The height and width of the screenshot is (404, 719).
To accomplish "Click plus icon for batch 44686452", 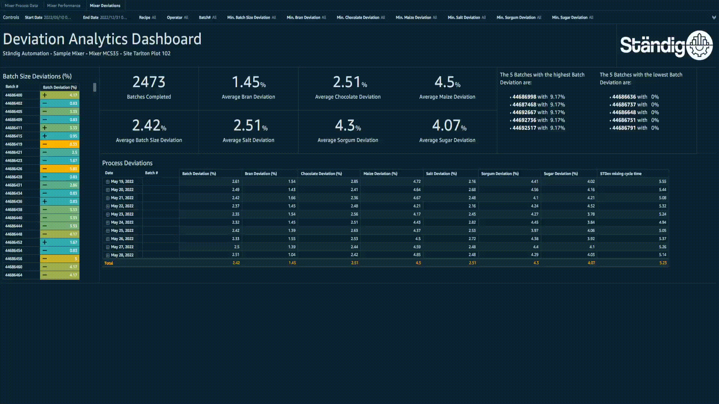I will point(45,242).
